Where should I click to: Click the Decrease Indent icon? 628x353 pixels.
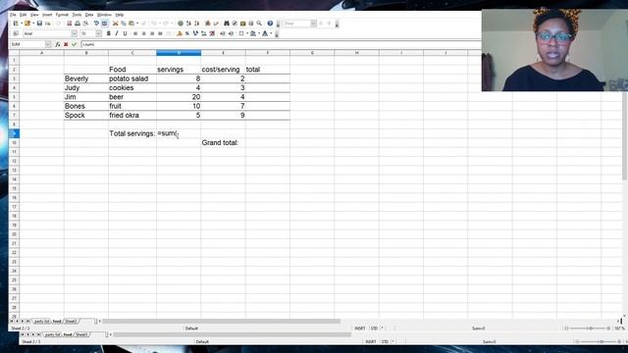[223, 33]
